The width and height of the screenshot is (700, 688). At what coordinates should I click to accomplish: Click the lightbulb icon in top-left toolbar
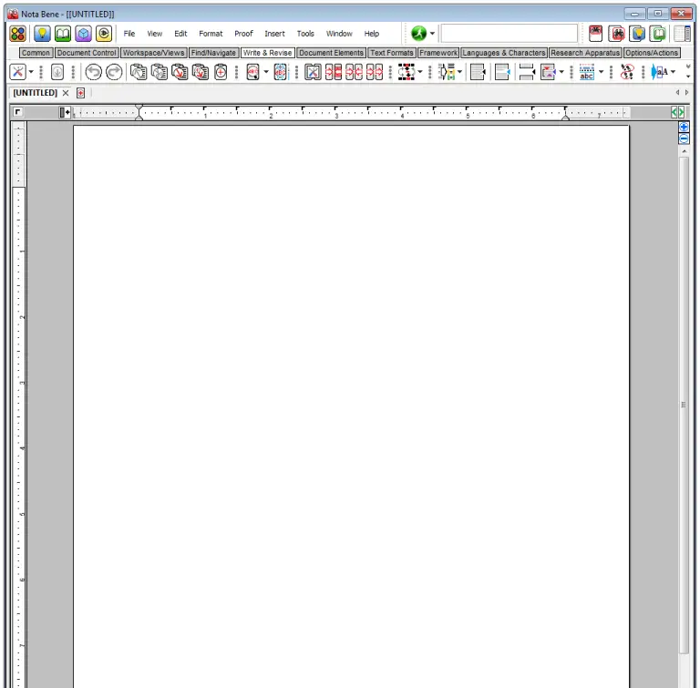[x=42, y=34]
